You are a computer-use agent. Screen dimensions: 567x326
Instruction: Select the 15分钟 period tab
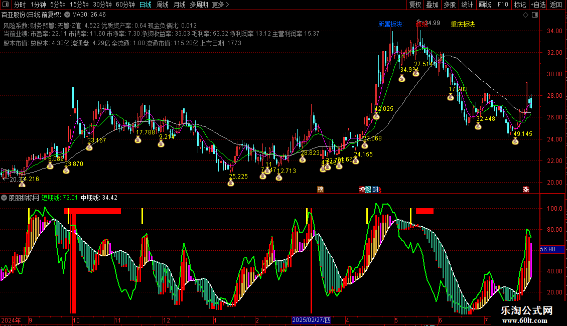(x=79, y=5)
